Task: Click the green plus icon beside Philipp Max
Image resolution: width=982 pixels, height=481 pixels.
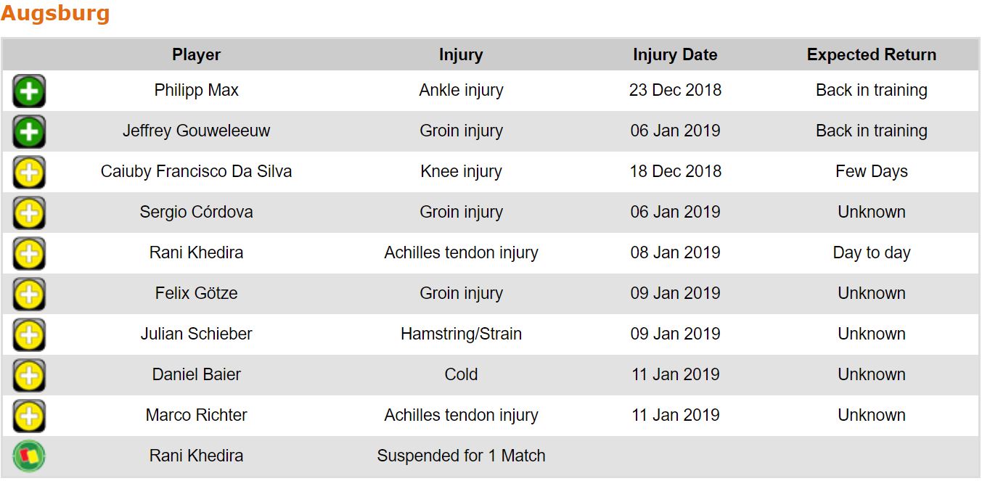Action: pyautogui.click(x=29, y=91)
